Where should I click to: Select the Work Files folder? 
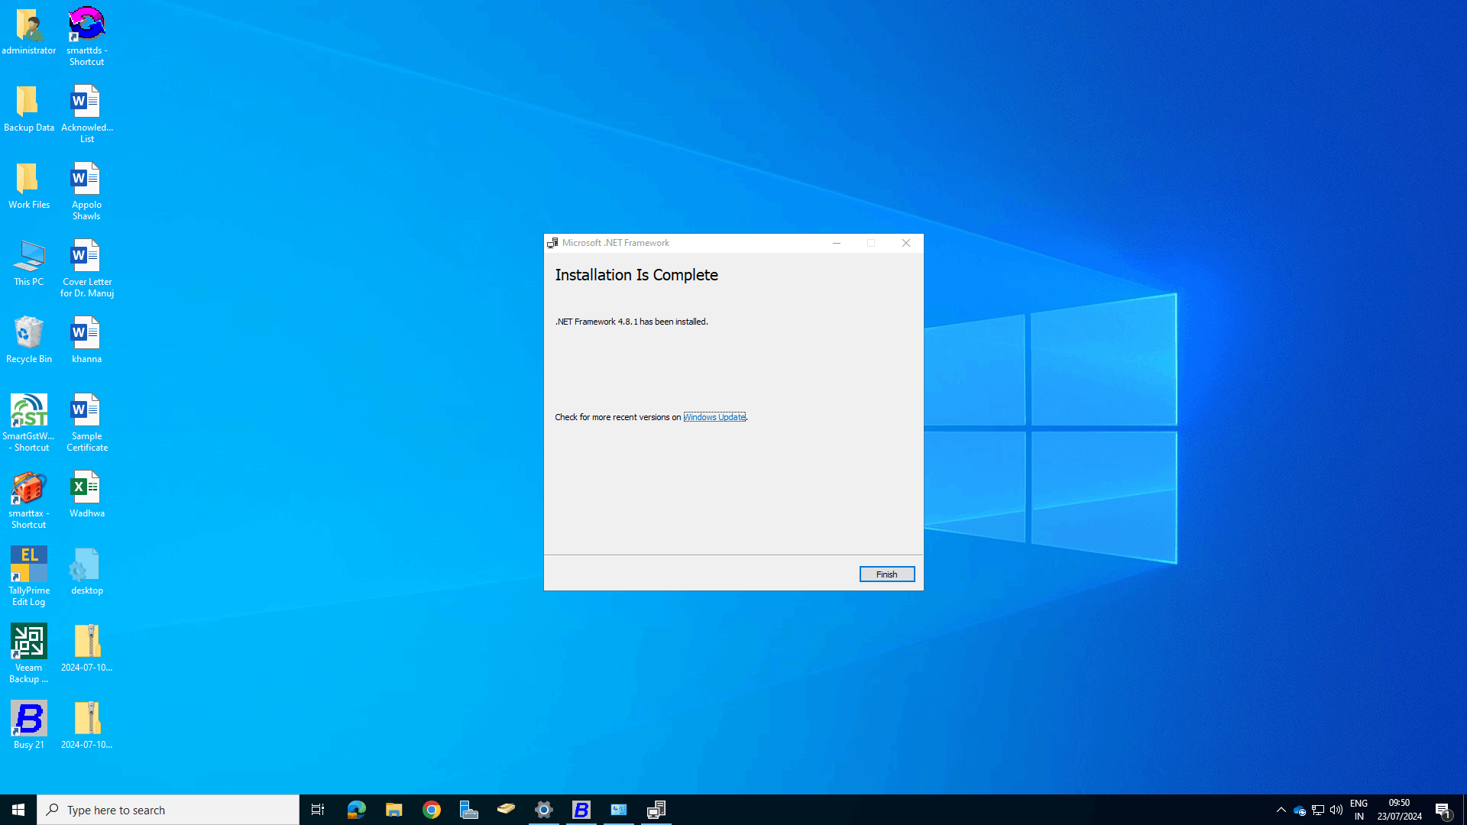(x=29, y=186)
